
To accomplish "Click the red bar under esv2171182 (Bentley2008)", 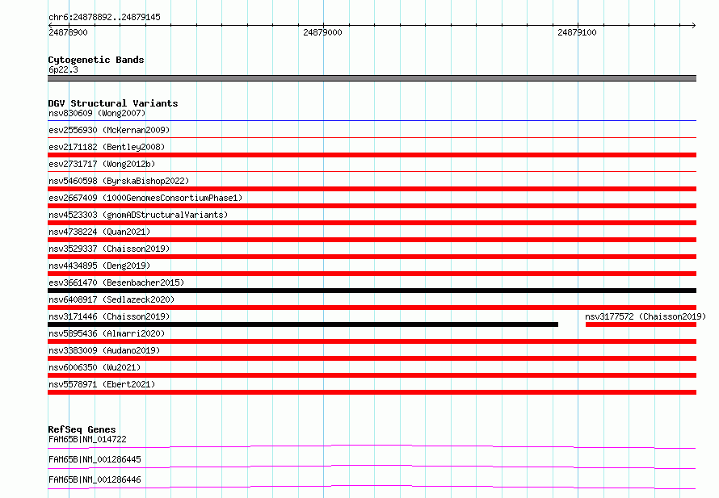I will point(372,155).
